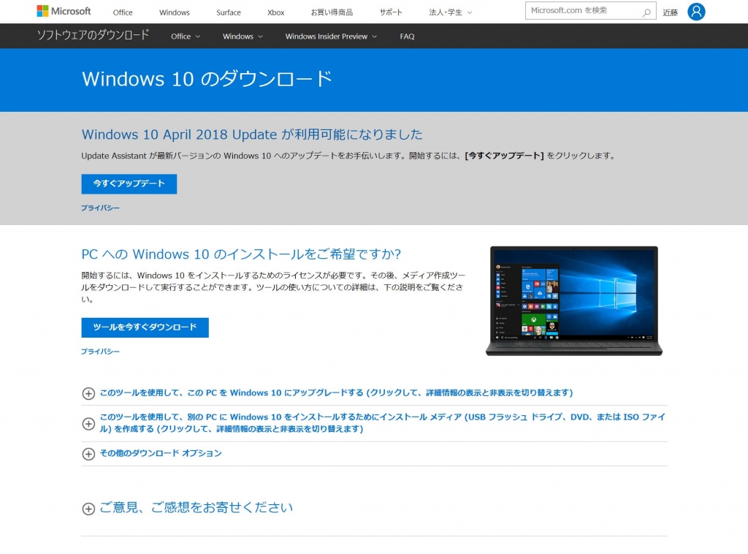Click the 今すぐアップデート button
This screenshot has height=554, width=748.
pos(129,183)
